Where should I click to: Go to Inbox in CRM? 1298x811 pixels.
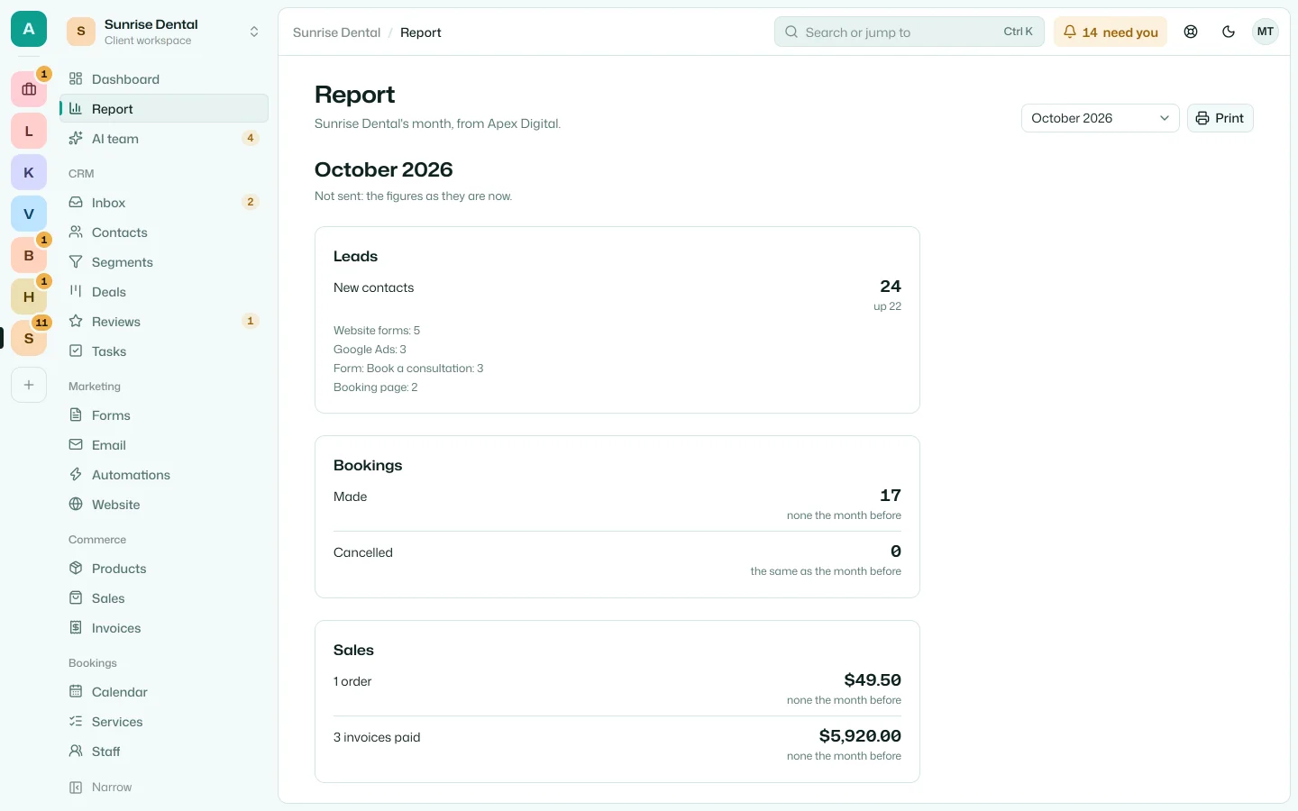164,203
